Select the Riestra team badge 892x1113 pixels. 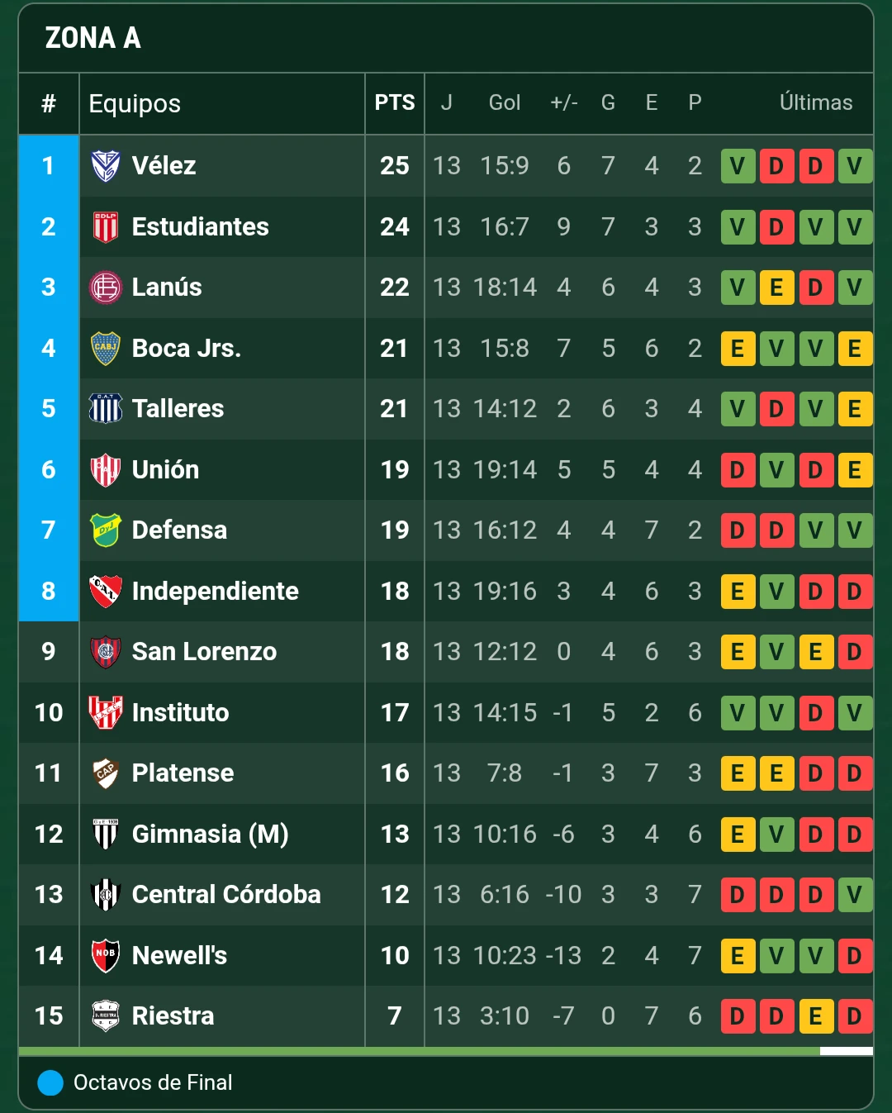(x=106, y=1016)
